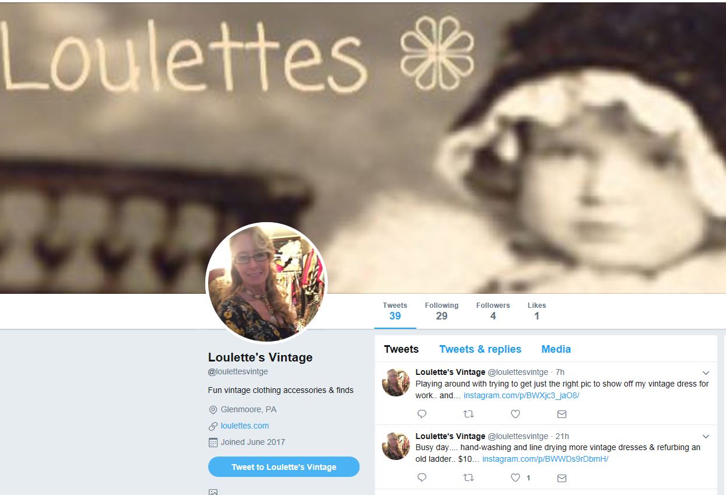Switch to the Tweets & replies tab
The height and width of the screenshot is (495, 726).
click(x=480, y=349)
